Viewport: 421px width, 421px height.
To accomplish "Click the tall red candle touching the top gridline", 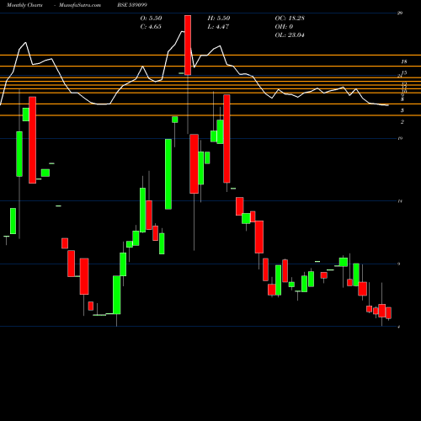I will [188, 45].
